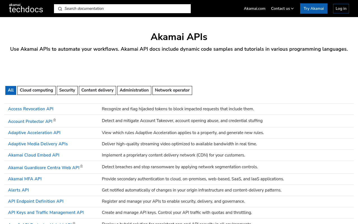Click the 'Use Akamai APIs to automate' subtitle
The height and width of the screenshot is (224, 358).
(179, 49)
